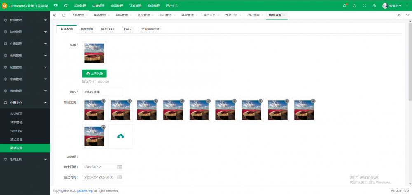Click the gear icon beside 字典管理
Screen dimensions: 412x195
(x=5, y=79)
